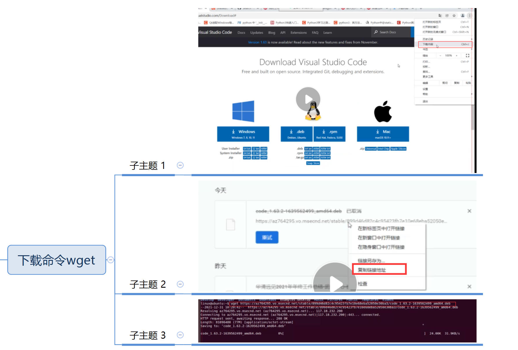This screenshot has width=518, height=350.
Task: Collapse the 下载命令wget root node
Action: (x=110, y=260)
